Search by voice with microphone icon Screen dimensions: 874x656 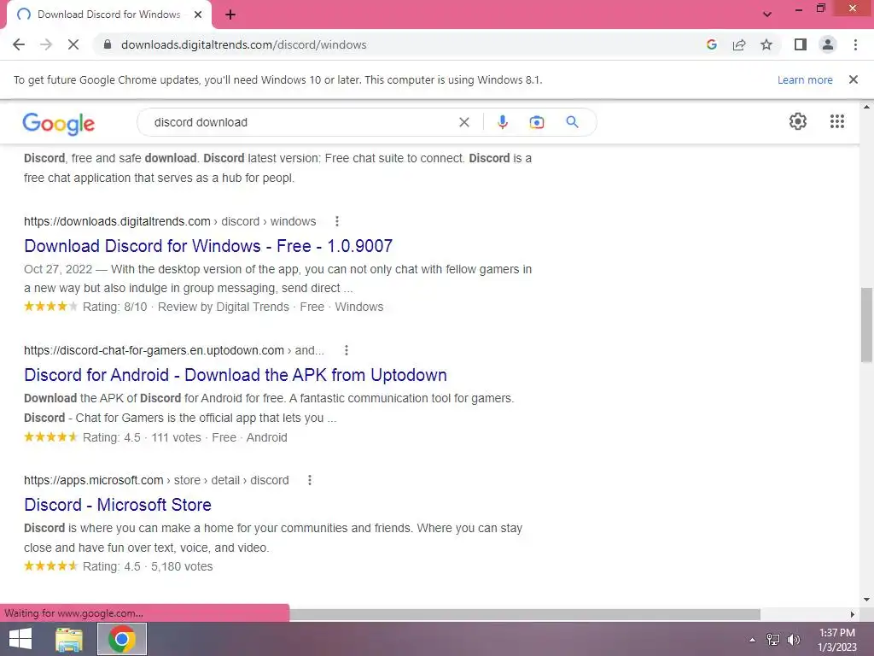[502, 122]
